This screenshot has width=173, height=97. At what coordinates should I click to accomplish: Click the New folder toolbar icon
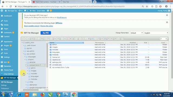(x=36, y=39)
